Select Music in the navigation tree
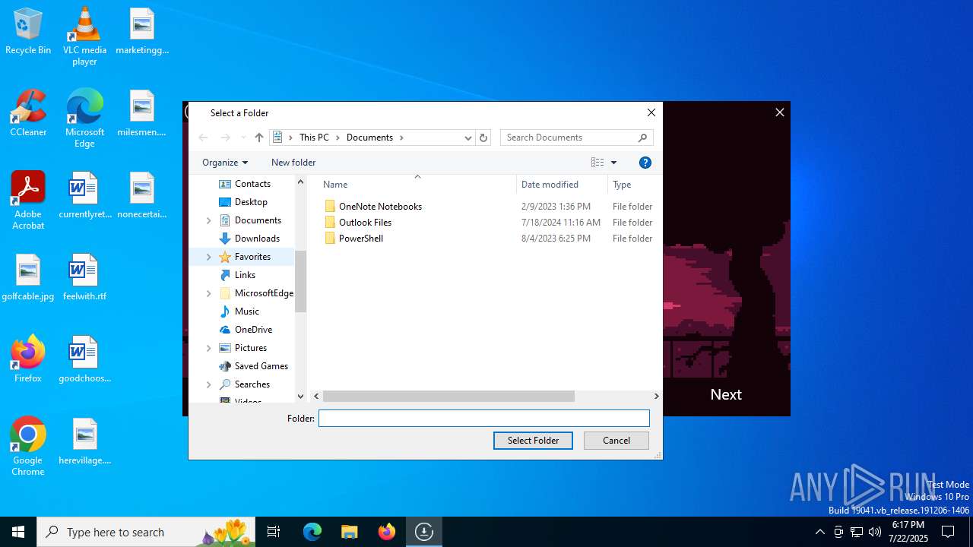 click(x=247, y=311)
